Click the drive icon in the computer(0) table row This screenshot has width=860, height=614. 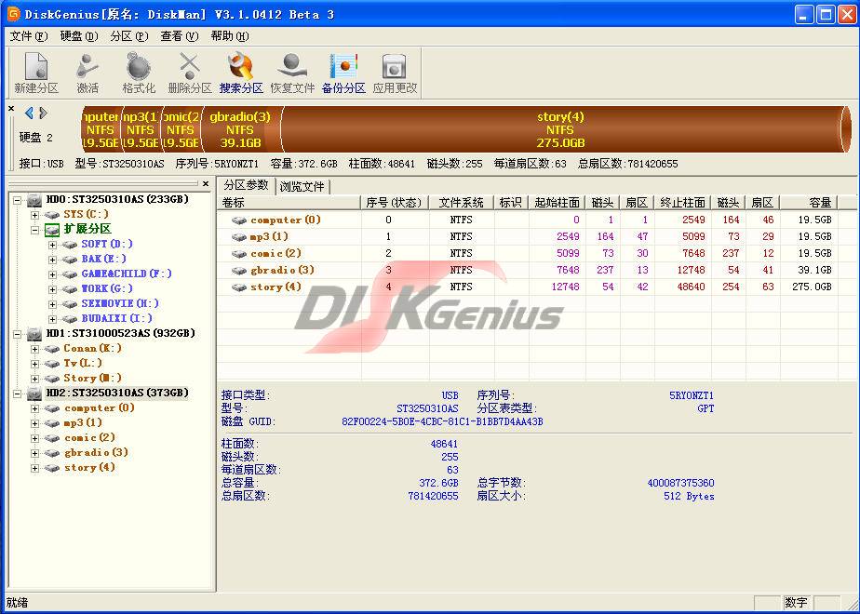(x=239, y=220)
